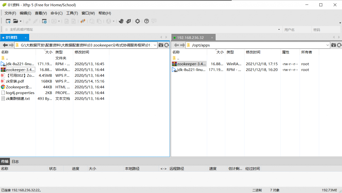The width and height of the screenshot is (342, 193).
Task: Close the 192.168.236.32 tab
Action: click(212, 38)
